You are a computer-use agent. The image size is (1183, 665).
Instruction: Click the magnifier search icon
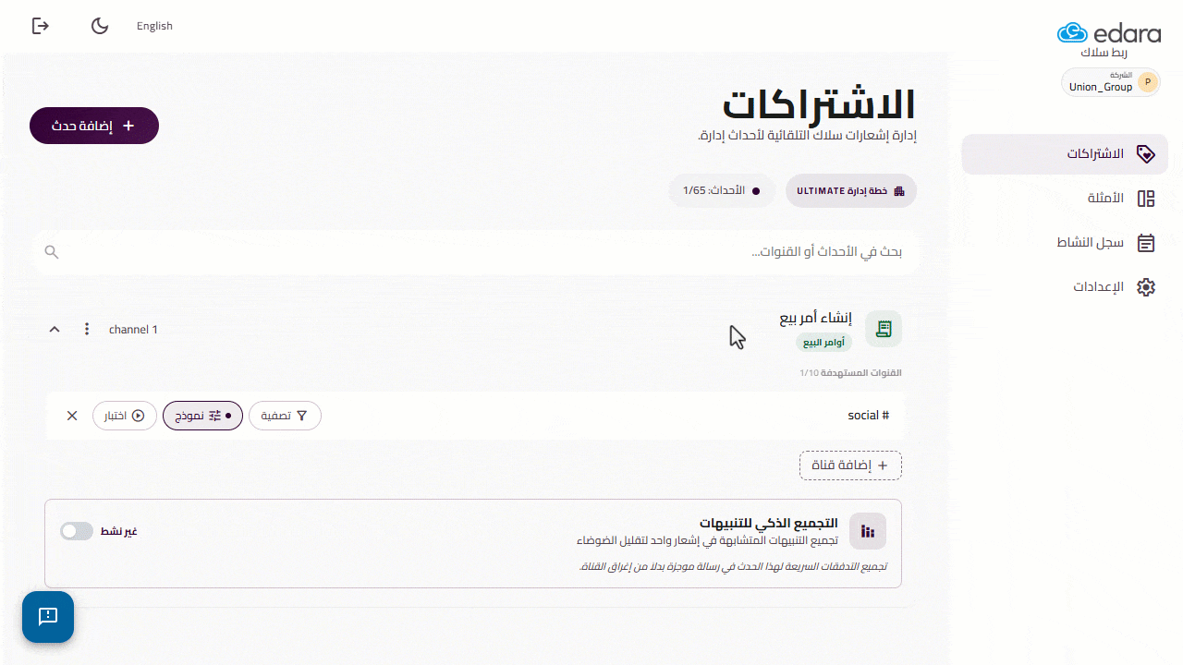coord(52,252)
